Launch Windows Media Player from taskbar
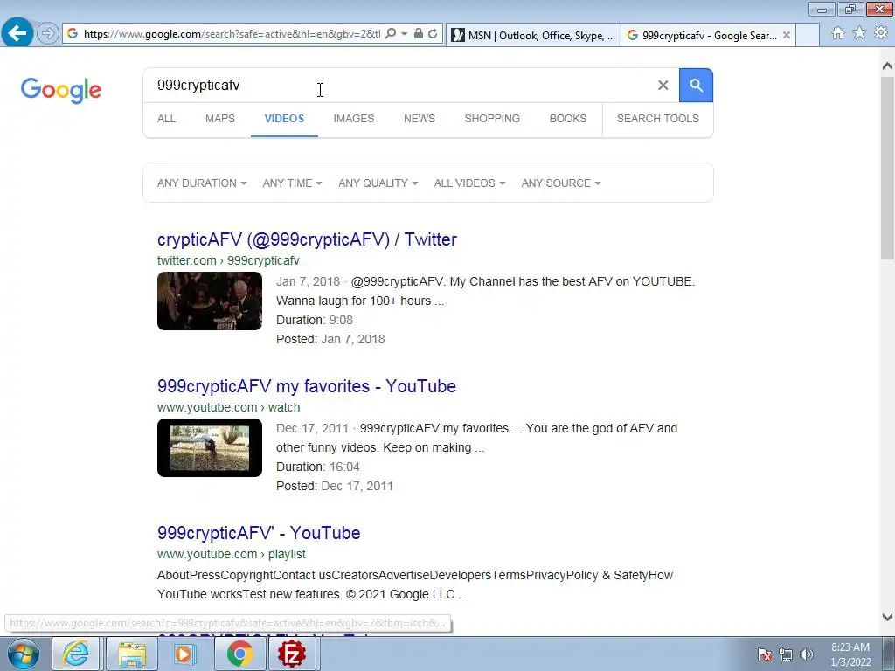The height and width of the screenshot is (671, 895). point(185,654)
